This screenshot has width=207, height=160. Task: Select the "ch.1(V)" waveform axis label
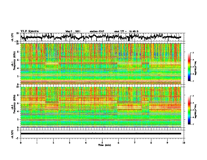pyautogui.click(x=13, y=37)
